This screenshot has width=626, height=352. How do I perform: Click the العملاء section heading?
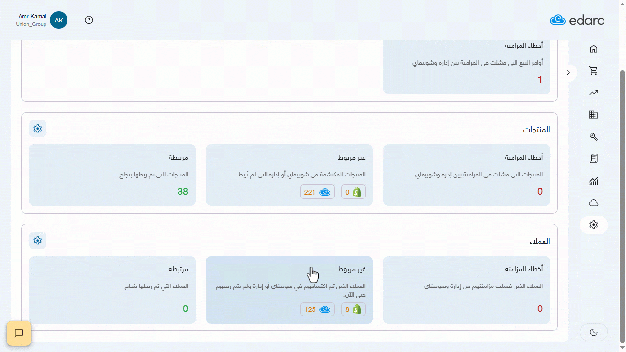(x=539, y=242)
